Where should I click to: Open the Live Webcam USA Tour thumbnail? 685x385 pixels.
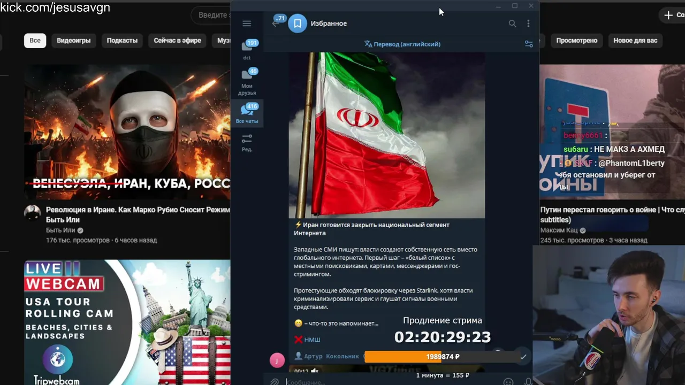[127, 322]
